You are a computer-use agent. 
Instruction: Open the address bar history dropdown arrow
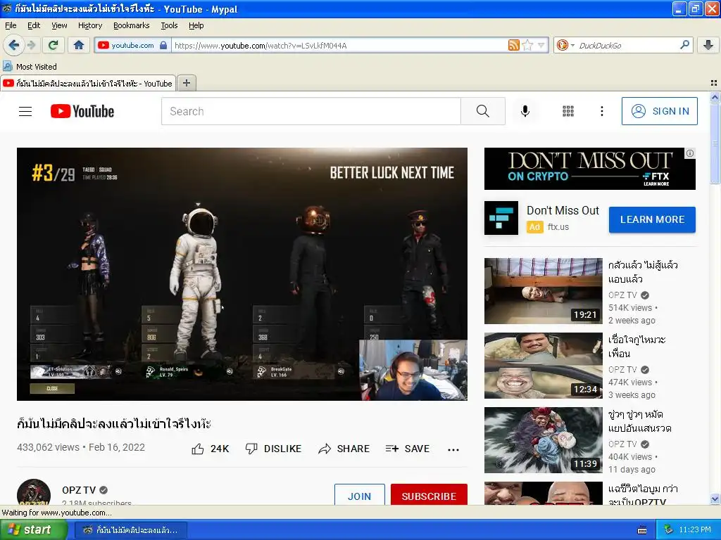point(541,45)
